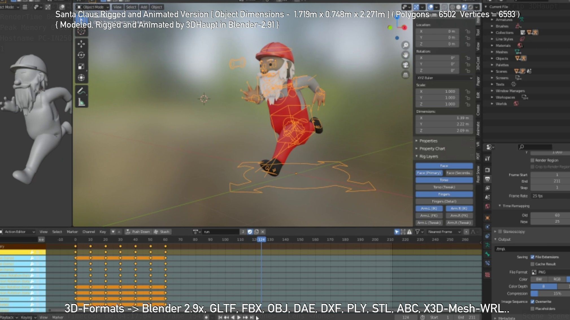Select the Transform tool in viewport toolbar
The height and width of the screenshot is (320, 570).
coord(81,78)
